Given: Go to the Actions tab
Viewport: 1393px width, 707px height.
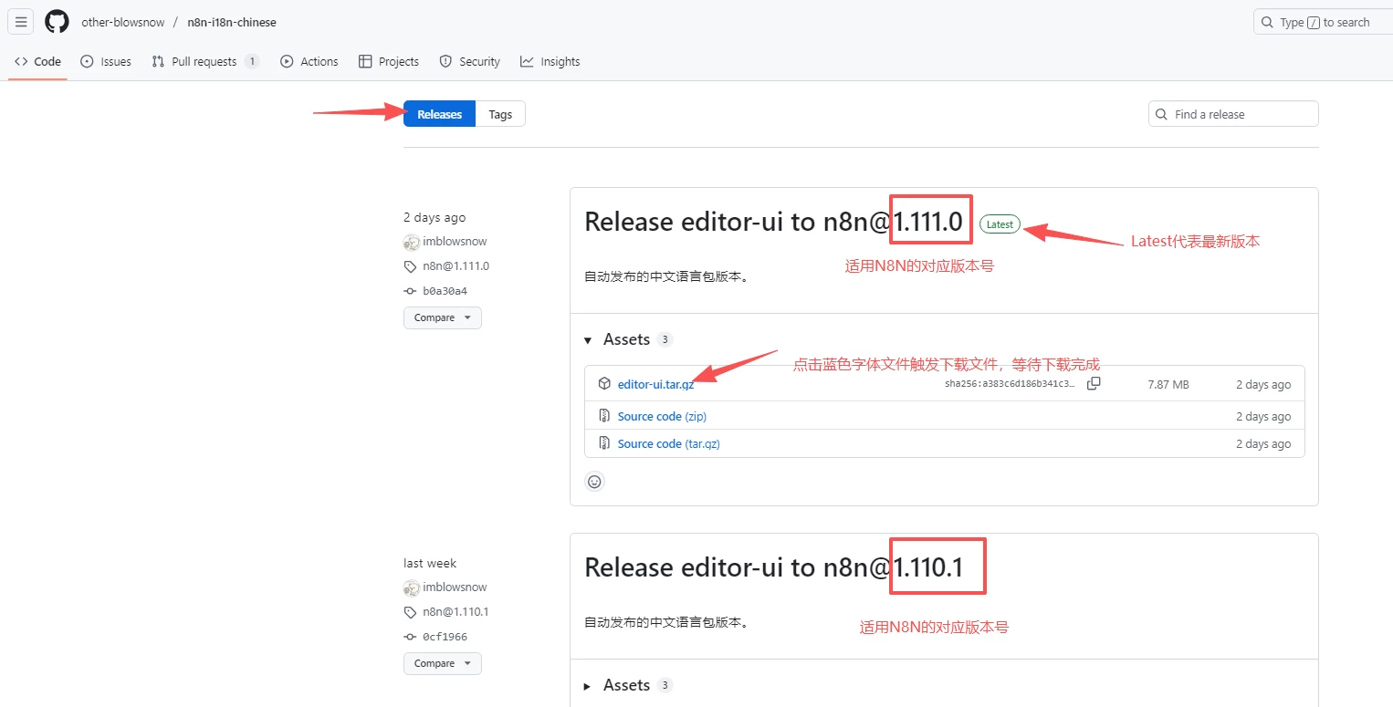Looking at the screenshot, I should [309, 62].
